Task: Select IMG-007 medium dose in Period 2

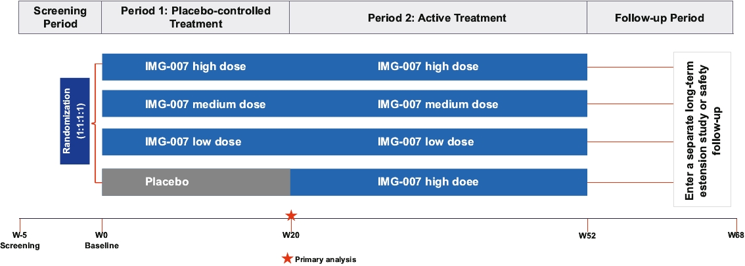Action: (438, 104)
